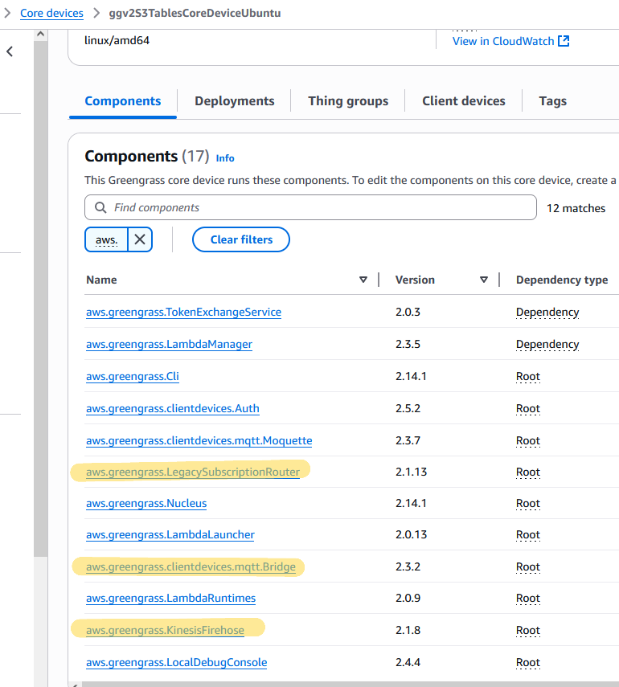Click version 2.0.13 in the LambdaLauncher row
619x687 pixels.
(x=412, y=535)
